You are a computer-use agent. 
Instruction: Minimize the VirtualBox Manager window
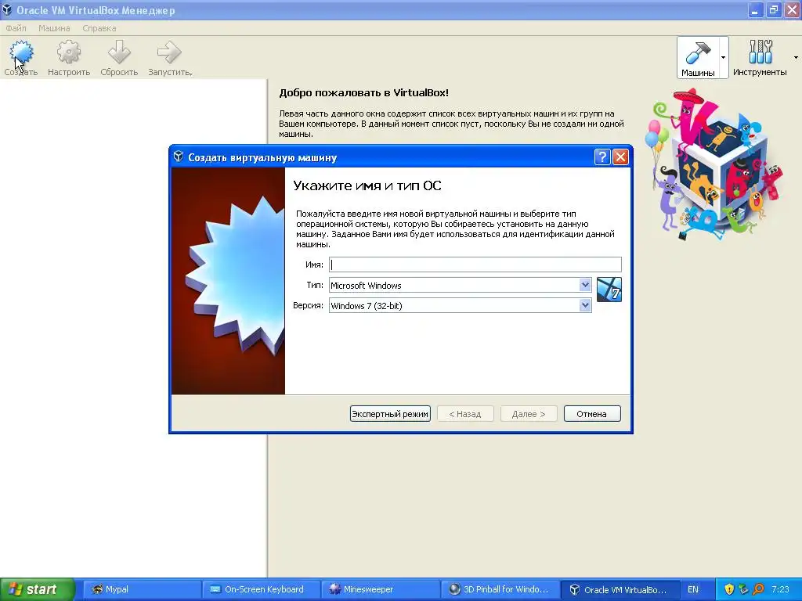[x=755, y=10]
